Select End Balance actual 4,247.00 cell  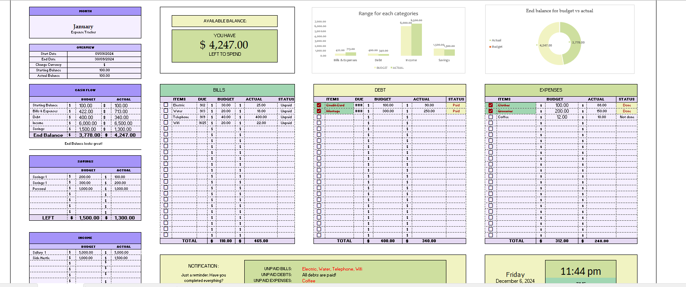tap(125, 135)
